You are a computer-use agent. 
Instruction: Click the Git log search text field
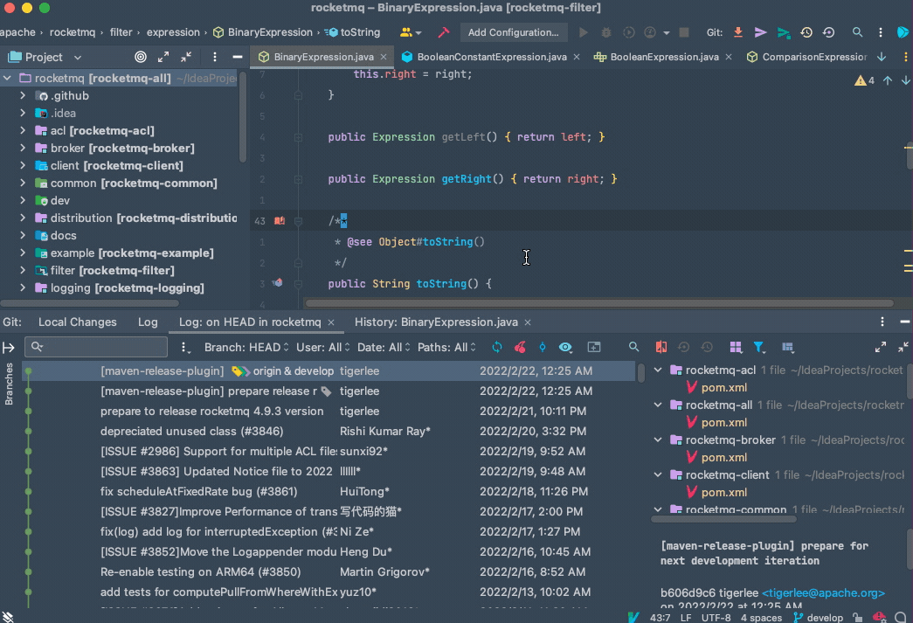coord(96,347)
